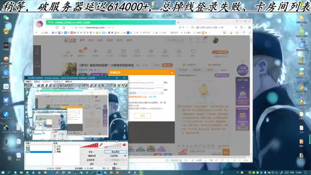Mute desktop speaker icon in OBS
Image resolution: width=311 pixels, height=175 pixels.
[124, 145]
